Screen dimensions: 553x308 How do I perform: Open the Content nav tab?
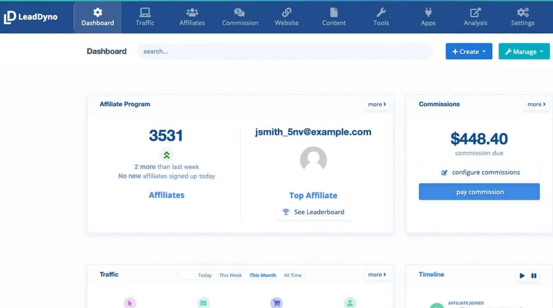click(334, 17)
